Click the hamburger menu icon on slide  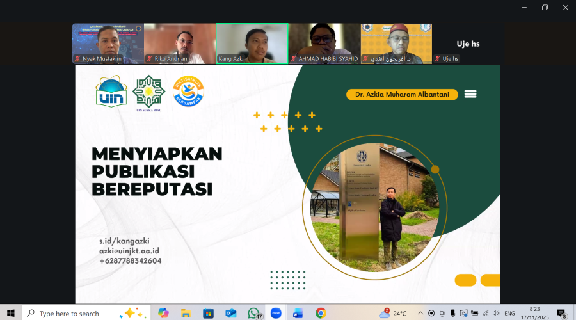click(470, 94)
